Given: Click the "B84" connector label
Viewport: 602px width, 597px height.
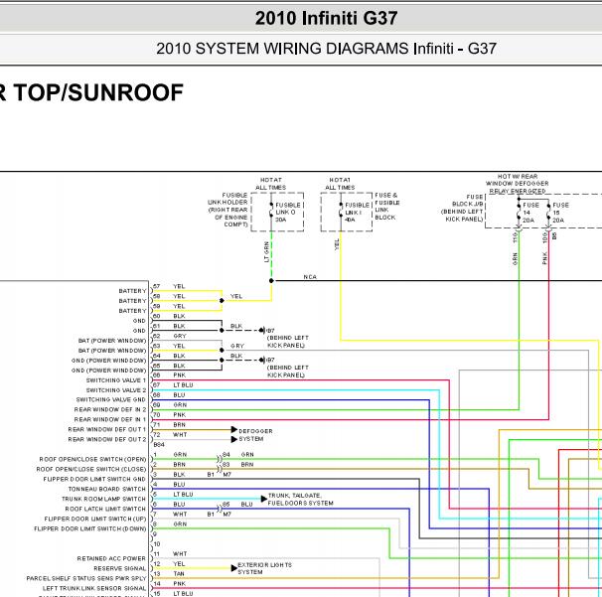Looking at the screenshot, I should coord(159,445).
